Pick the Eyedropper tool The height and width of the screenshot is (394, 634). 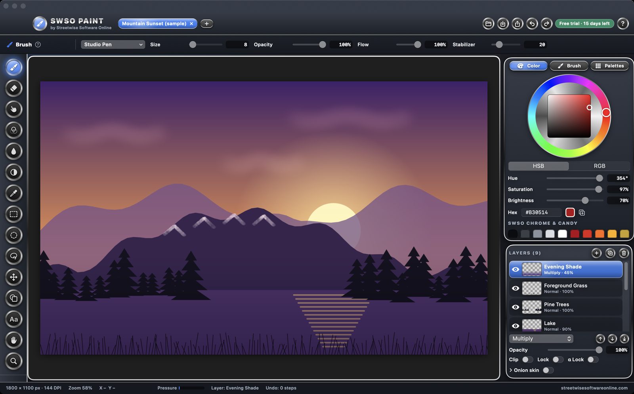13,193
